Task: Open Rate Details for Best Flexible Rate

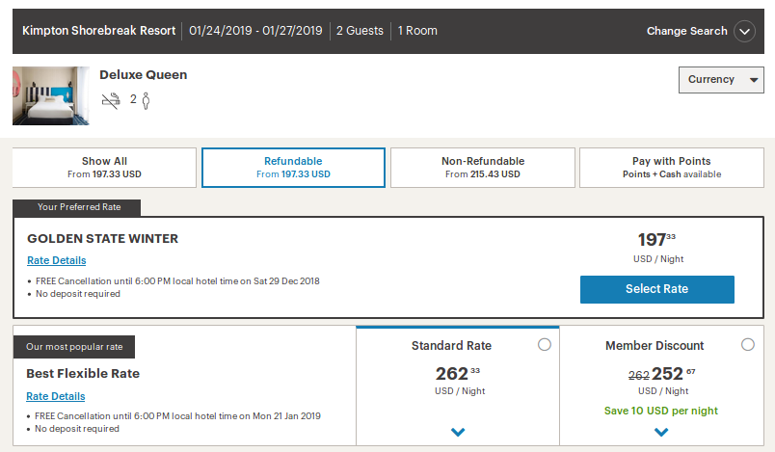Action: (56, 396)
